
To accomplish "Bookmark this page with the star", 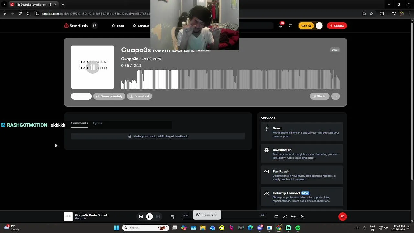I will click(371, 14).
